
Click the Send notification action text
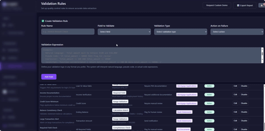click(151, 121)
